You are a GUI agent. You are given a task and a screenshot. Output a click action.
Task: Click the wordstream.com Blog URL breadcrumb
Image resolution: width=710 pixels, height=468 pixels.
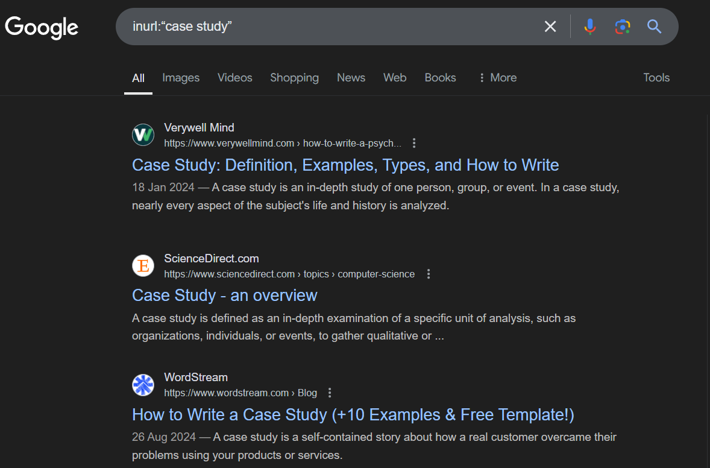[x=240, y=393]
